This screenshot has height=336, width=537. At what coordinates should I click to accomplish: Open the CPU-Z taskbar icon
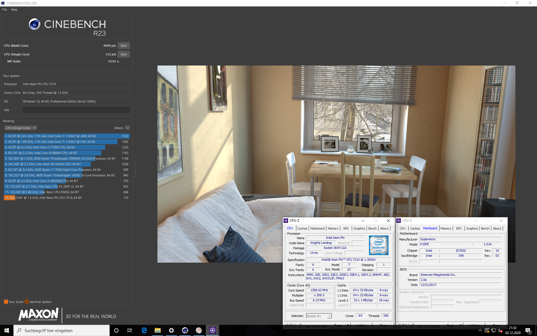tap(213, 330)
